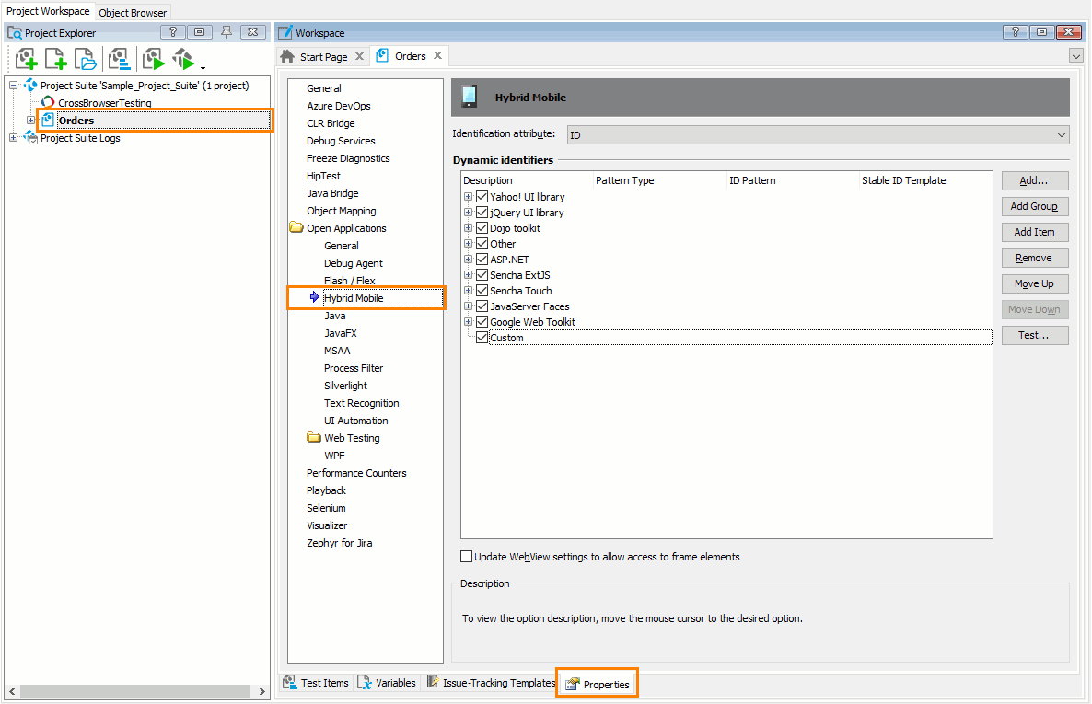
Task: Open the Issue-Tracking Templates tab
Action: 491,683
